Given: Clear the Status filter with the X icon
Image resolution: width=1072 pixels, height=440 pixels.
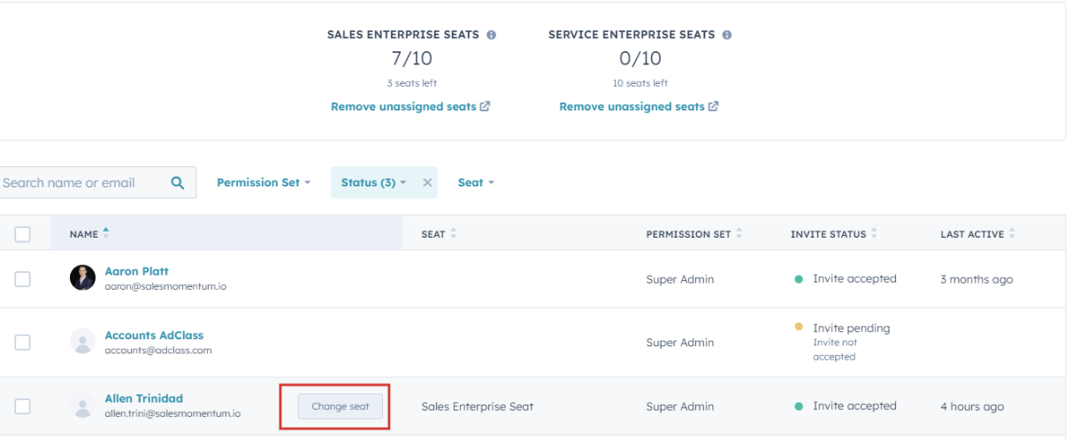Looking at the screenshot, I should (427, 183).
